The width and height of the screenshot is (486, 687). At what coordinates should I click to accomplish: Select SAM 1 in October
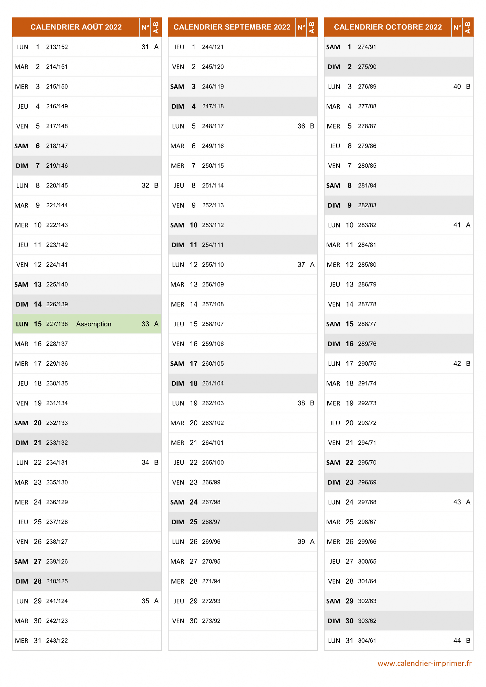click(x=339, y=47)
